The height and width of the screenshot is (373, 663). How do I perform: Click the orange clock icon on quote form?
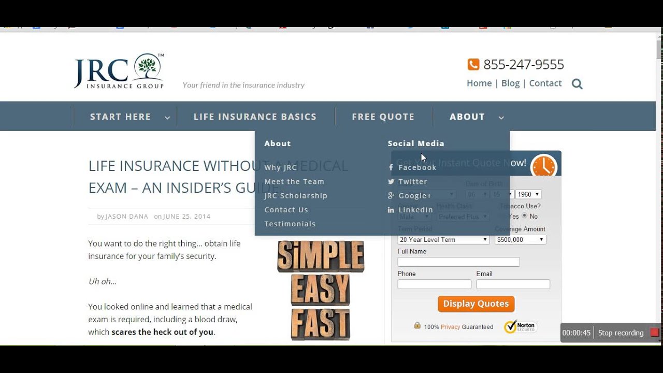click(x=543, y=167)
